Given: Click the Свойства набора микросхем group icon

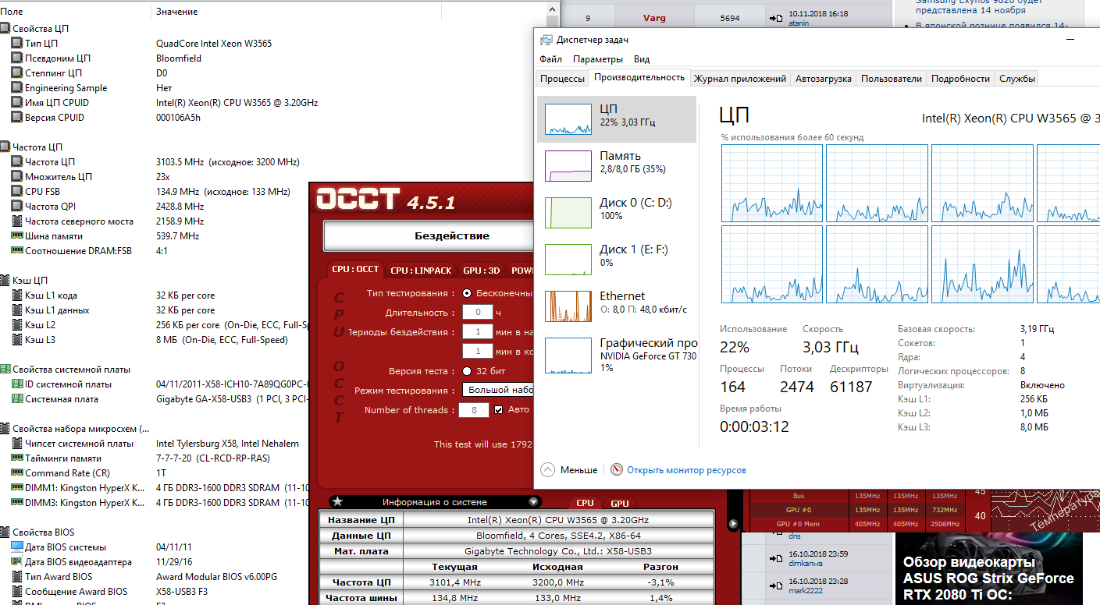Looking at the screenshot, I should point(5,429).
